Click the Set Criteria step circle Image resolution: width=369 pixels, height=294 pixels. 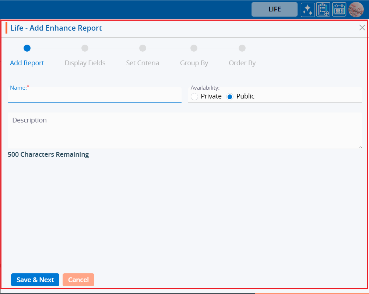click(x=143, y=48)
